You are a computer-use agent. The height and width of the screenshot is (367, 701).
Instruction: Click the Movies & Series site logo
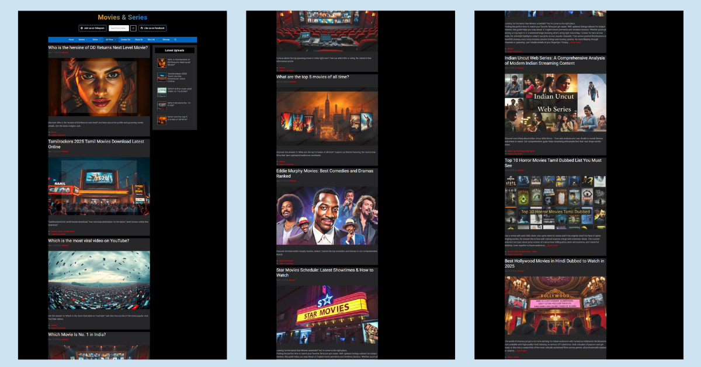click(122, 17)
